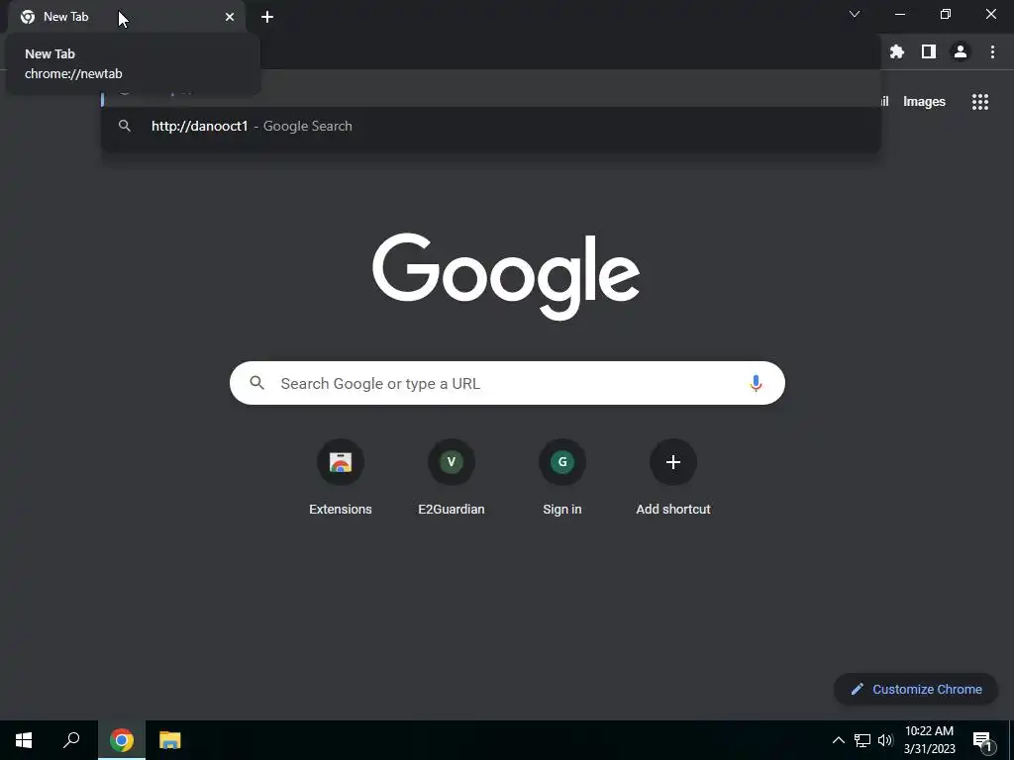This screenshot has height=760, width=1014.
Task: Click the Add shortcut plus tile
Action: (x=673, y=478)
